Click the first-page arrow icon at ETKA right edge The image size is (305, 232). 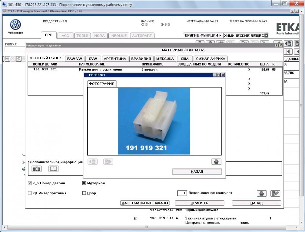(x=288, y=52)
